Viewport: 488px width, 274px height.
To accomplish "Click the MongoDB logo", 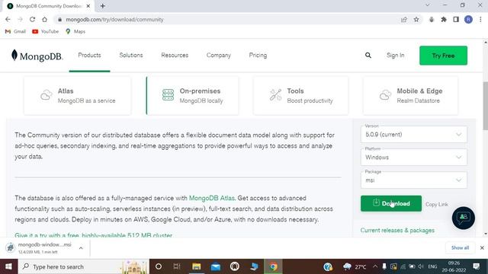I will (x=37, y=56).
